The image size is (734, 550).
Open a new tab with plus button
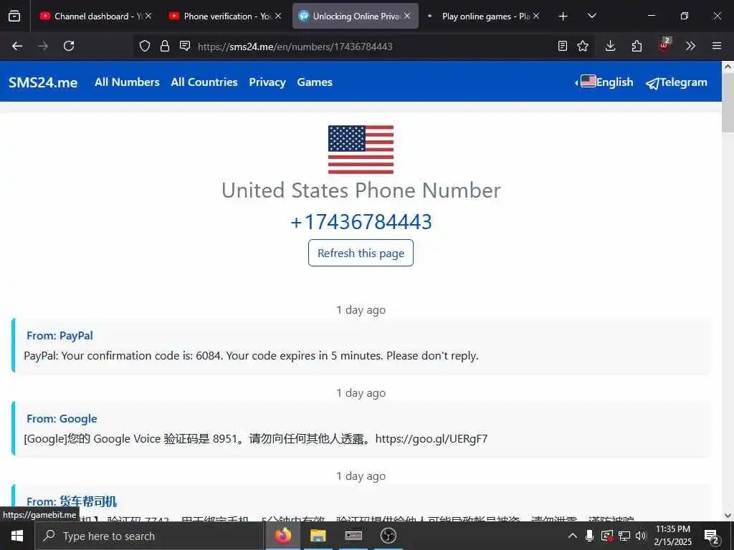click(x=563, y=16)
